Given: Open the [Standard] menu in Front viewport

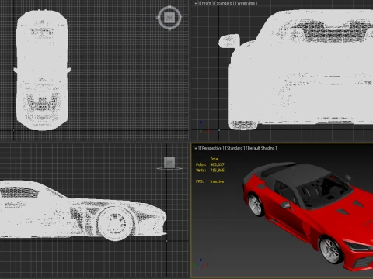Looking at the screenshot, I should [224, 3].
